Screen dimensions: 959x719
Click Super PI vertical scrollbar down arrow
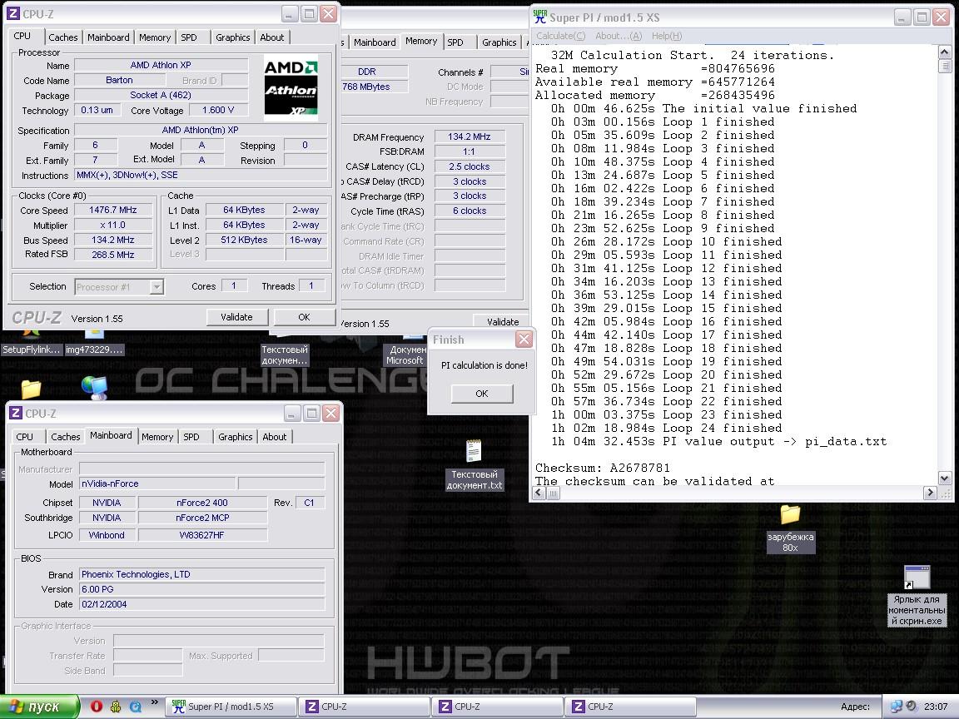944,479
